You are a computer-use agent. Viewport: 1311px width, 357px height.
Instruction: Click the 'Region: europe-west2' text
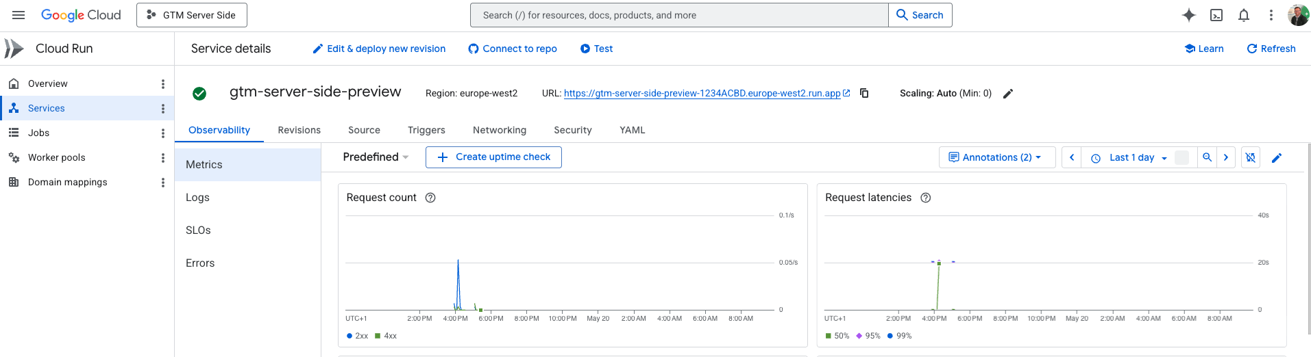point(471,94)
